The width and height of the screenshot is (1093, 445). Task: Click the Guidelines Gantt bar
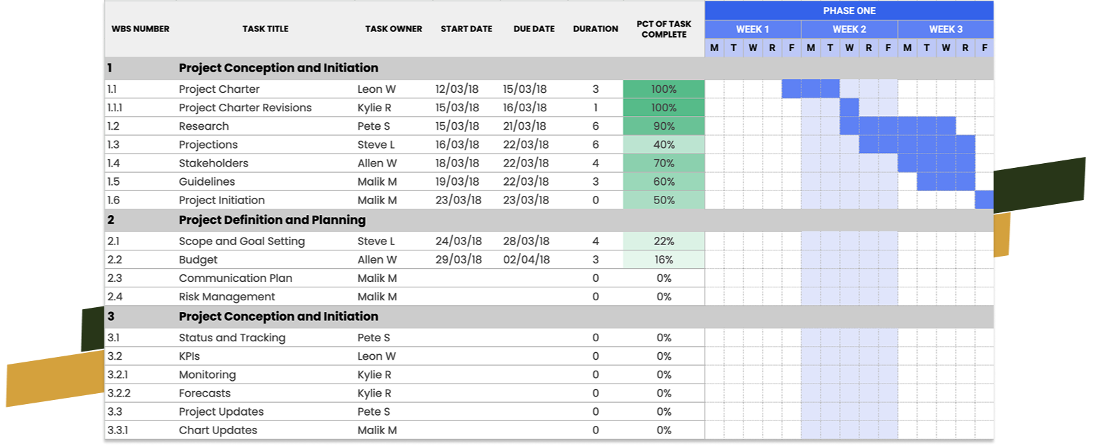pyautogui.click(x=946, y=182)
